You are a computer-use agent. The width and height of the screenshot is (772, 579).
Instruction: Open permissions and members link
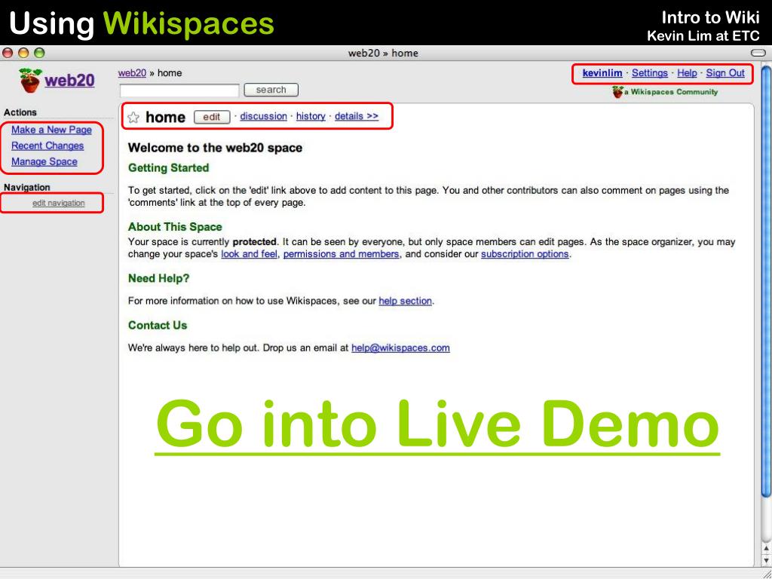tap(342, 254)
